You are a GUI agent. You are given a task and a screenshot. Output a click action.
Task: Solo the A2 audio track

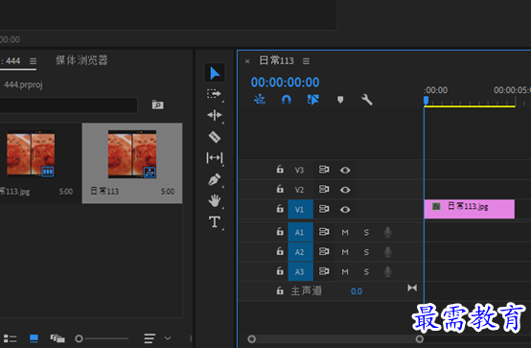coord(366,252)
